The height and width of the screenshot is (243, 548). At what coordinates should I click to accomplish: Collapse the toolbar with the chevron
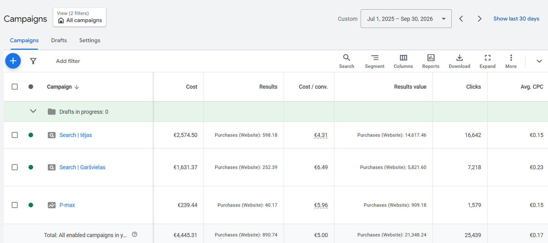tap(539, 61)
